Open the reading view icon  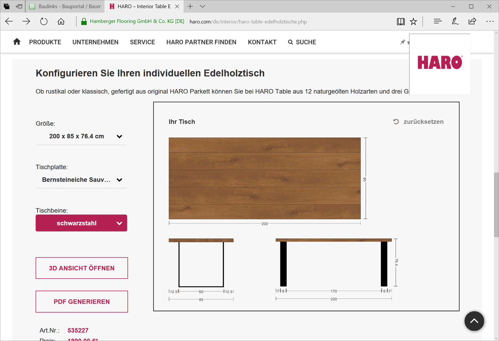(x=401, y=21)
